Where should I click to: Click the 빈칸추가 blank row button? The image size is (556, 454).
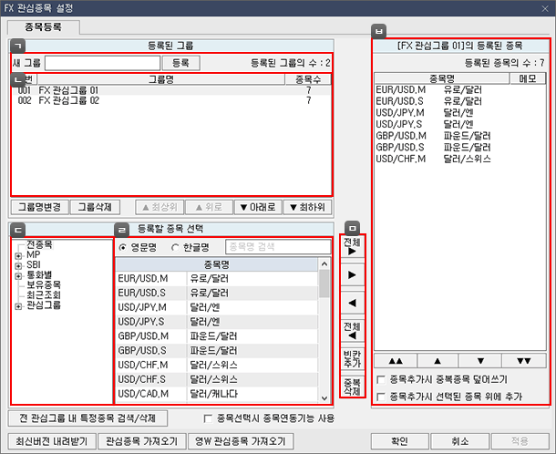point(352,359)
